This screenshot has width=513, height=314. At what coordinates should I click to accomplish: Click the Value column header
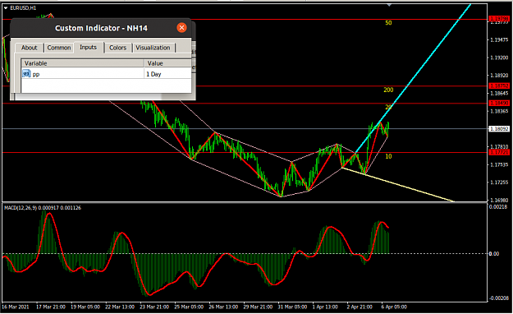pos(167,63)
